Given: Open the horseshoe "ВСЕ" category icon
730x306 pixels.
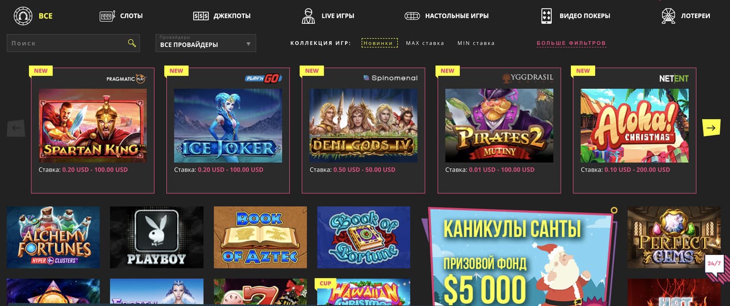Looking at the screenshot, I should coord(23,16).
